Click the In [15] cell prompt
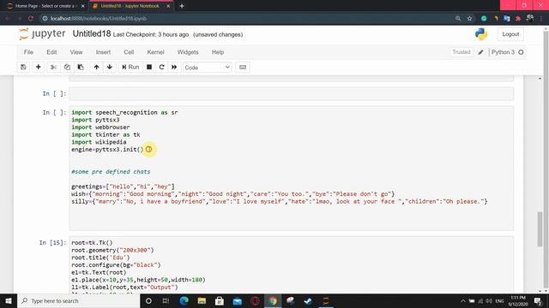Image resolution: width=549 pixels, height=308 pixels. (52, 243)
